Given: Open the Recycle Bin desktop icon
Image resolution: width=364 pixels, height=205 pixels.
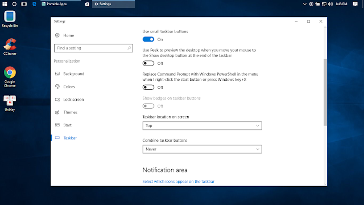Looking at the screenshot, I should click(10, 19).
